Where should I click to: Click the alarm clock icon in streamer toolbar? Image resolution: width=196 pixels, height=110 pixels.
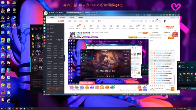[x=91, y=27]
